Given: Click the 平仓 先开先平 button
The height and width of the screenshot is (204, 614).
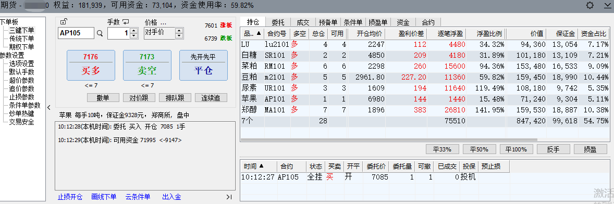Looking at the screenshot, I should coord(204,65).
